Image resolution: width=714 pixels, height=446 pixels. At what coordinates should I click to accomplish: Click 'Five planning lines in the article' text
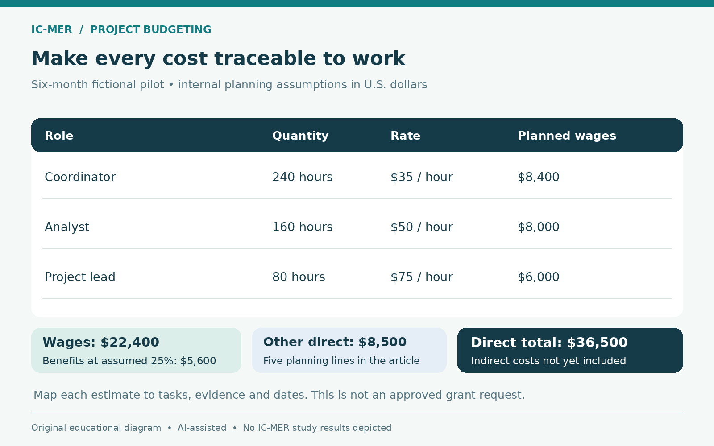341,360
